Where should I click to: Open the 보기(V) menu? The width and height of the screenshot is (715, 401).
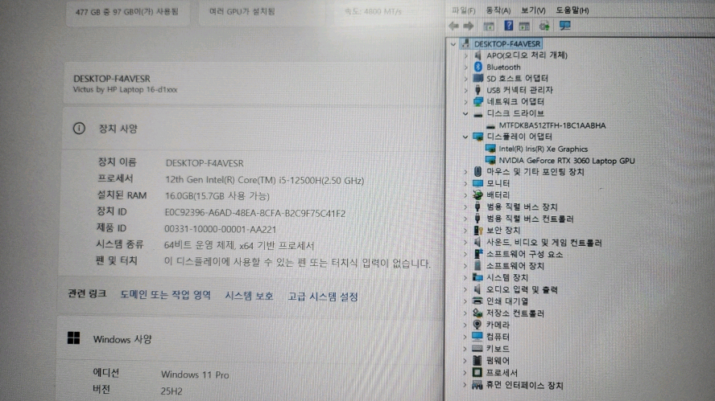(x=533, y=10)
